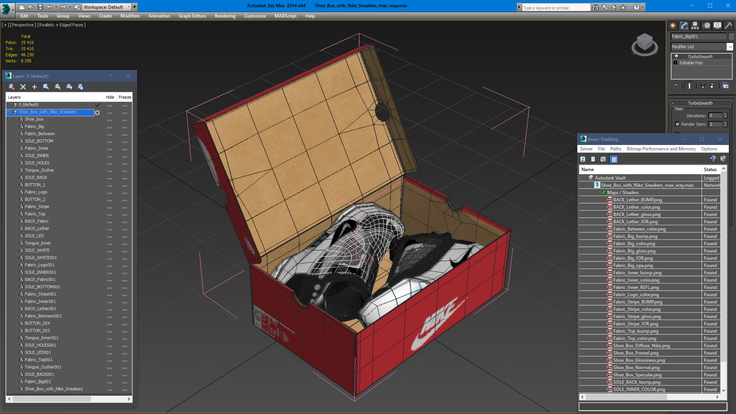Toggle Hide dash for SOLE_BOTTOM object
Viewport: 736px width, 414px height.
109,142
